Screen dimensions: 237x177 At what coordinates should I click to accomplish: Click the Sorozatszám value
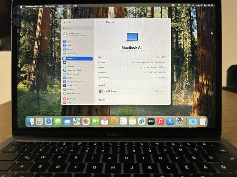pyautogui.click(x=159, y=77)
